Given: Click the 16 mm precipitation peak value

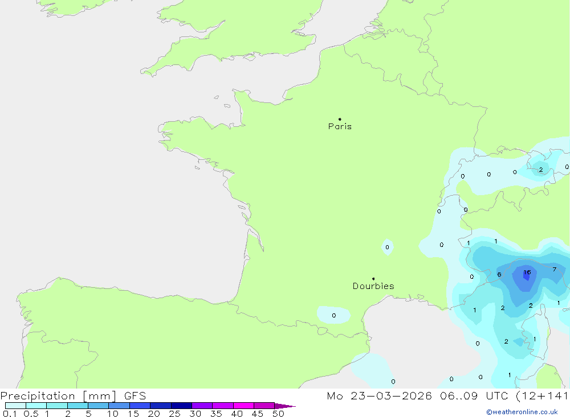Looking at the screenshot, I should [x=527, y=272].
